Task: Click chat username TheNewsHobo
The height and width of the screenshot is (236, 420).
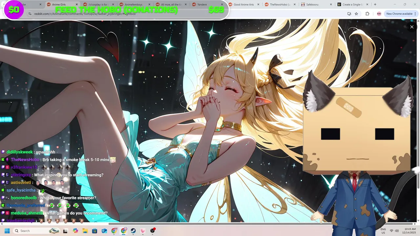Action: pos(25,160)
